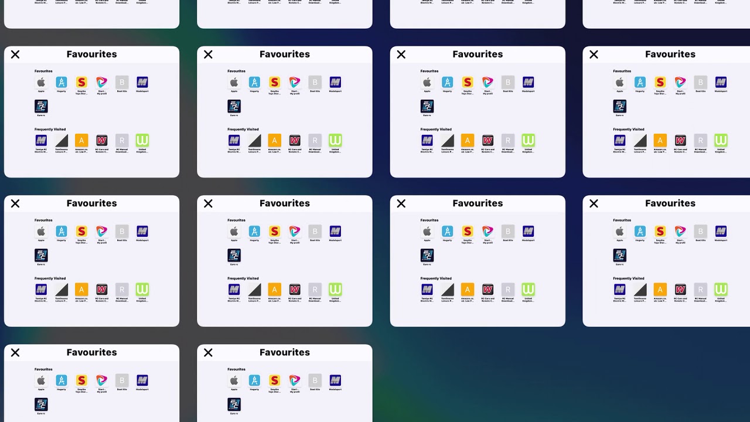Open Amazon icon in second row's first tab

(x=81, y=140)
